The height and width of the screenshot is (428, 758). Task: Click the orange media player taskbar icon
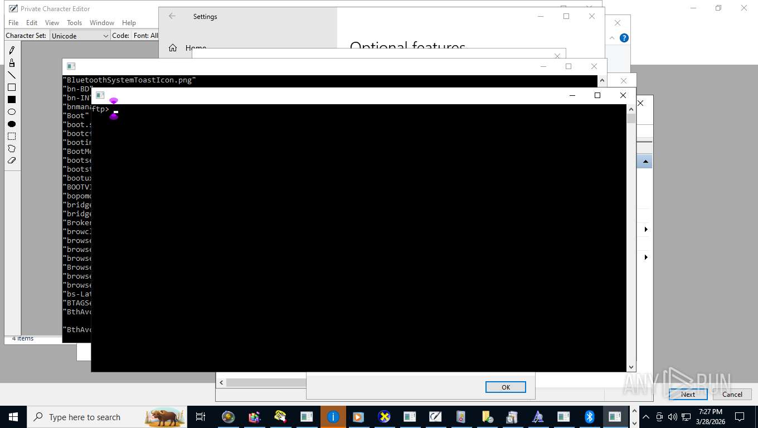(358, 417)
